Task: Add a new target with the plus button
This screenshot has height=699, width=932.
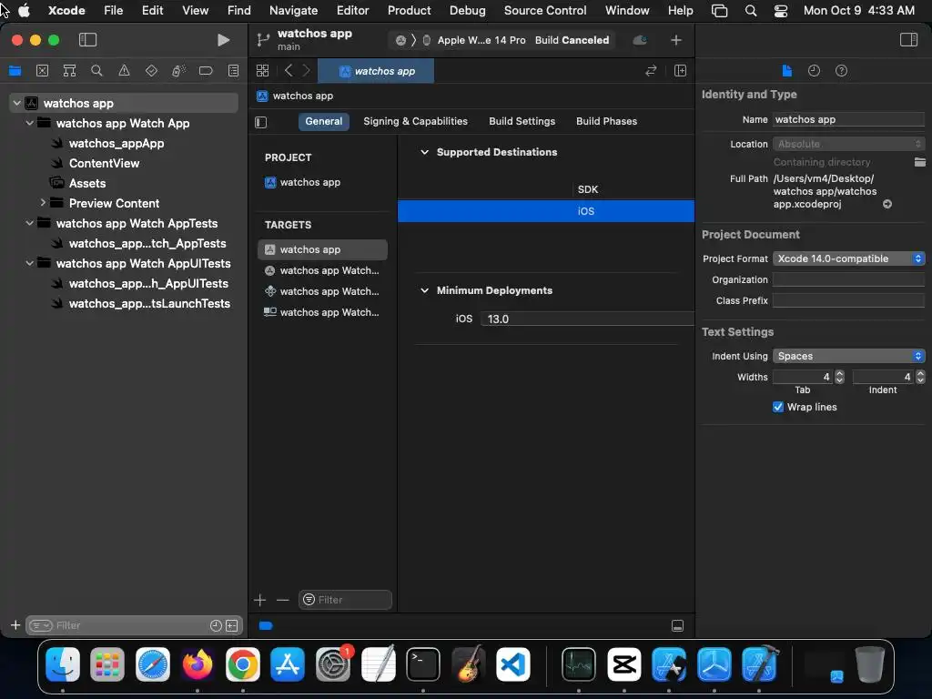Action: point(259,600)
